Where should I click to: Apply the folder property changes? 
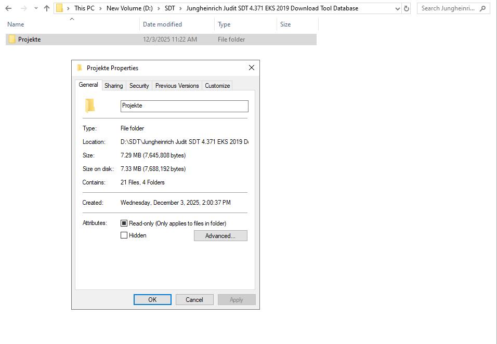[x=237, y=299]
